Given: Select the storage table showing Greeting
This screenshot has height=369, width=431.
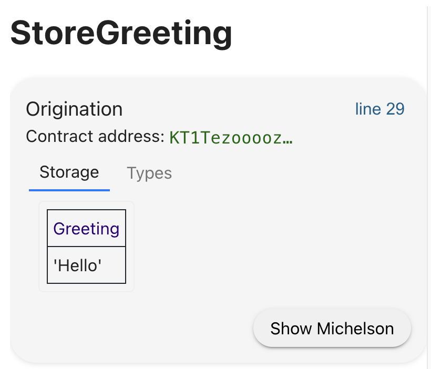Looking at the screenshot, I should click(86, 247).
